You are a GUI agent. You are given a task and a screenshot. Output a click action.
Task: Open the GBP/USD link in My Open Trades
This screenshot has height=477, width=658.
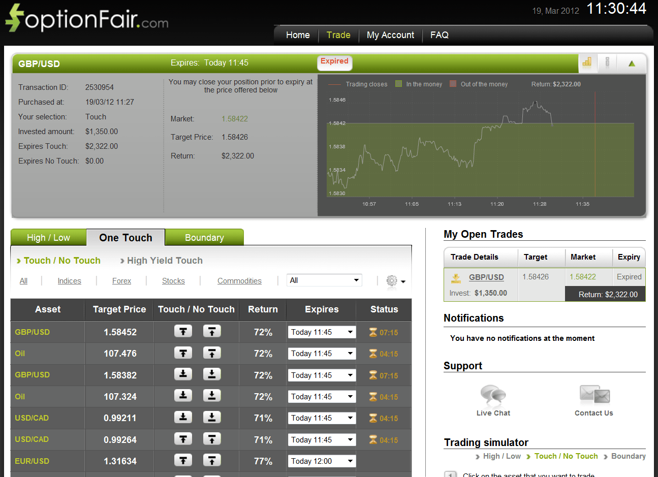pyautogui.click(x=486, y=277)
